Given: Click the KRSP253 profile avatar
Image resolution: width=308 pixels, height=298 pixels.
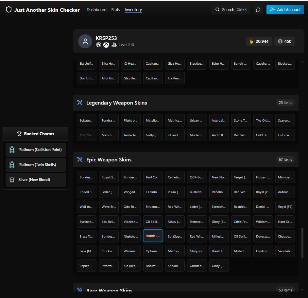Looking at the screenshot, I should point(85,41).
